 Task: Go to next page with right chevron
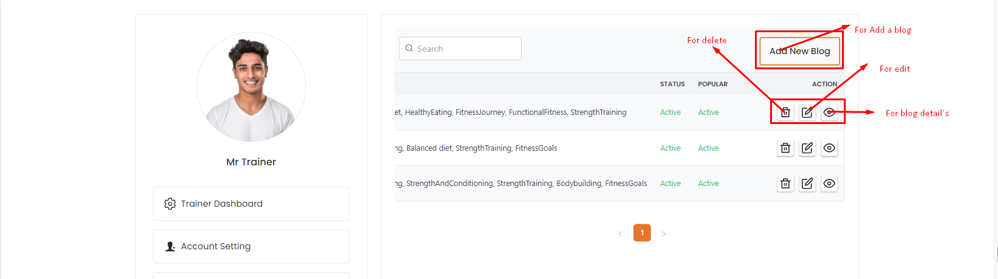click(664, 233)
